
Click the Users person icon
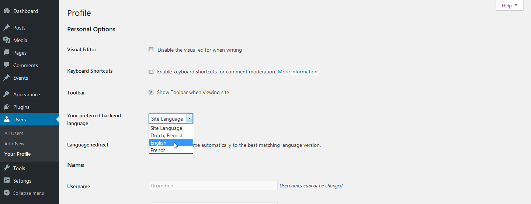click(7, 120)
